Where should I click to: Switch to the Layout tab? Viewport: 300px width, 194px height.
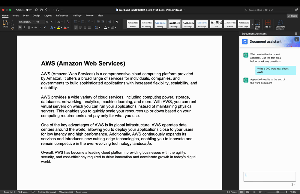point(48,16)
